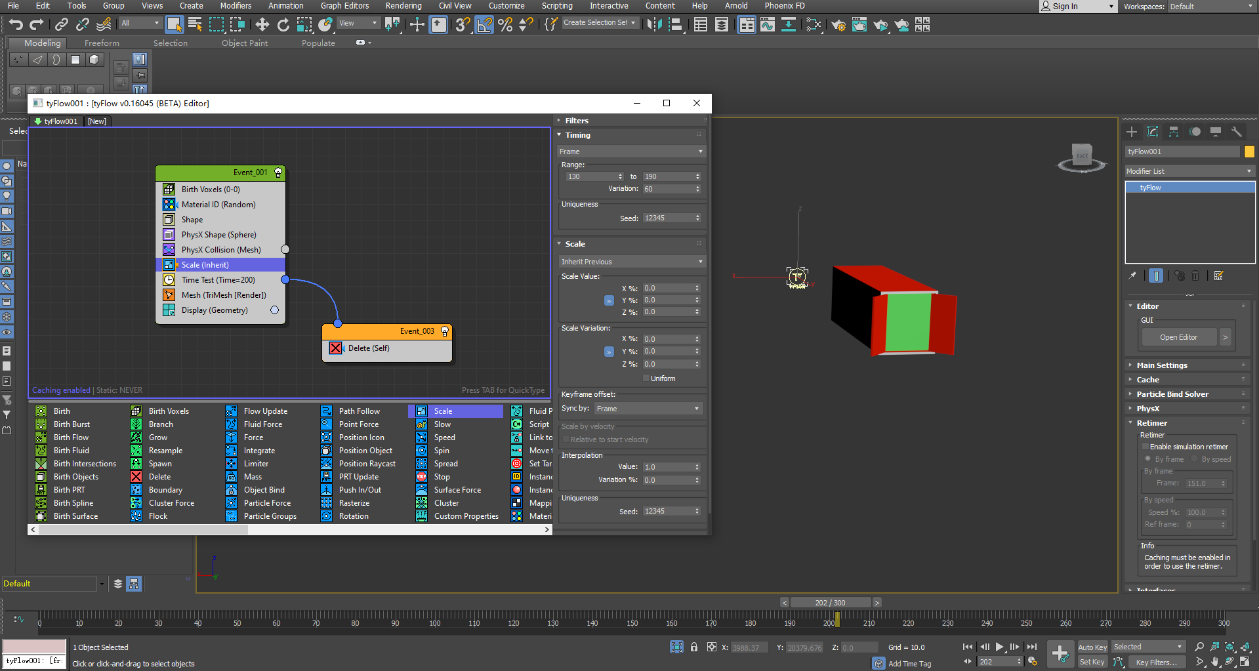Jump to the start frame of the timeline
1259x671 pixels.
tap(968, 647)
